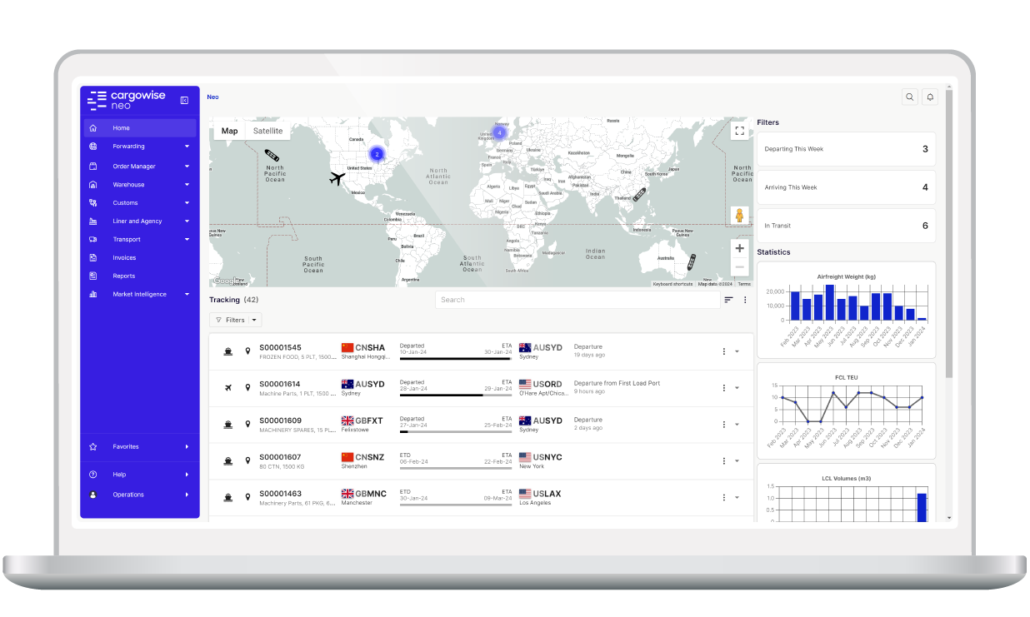
Task: Zoom in on the map
Action: pyautogui.click(x=739, y=248)
